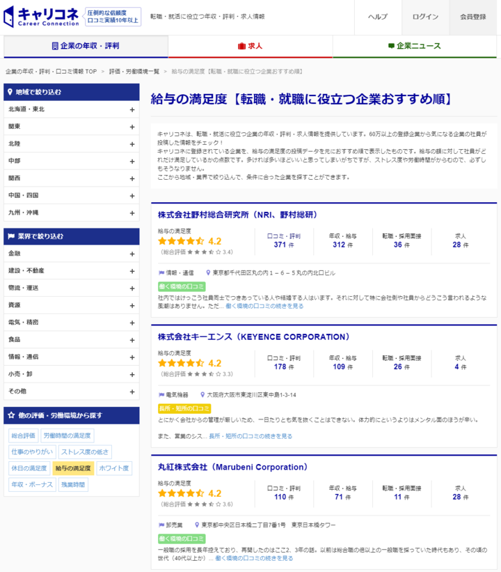Expand the 九州・沖縄 region filter
Viewport: 501px width, 572px height.
click(72, 212)
